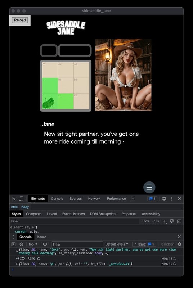Focus the styles Filter field
The width and height of the screenshot is (193, 288).
click(75, 221)
